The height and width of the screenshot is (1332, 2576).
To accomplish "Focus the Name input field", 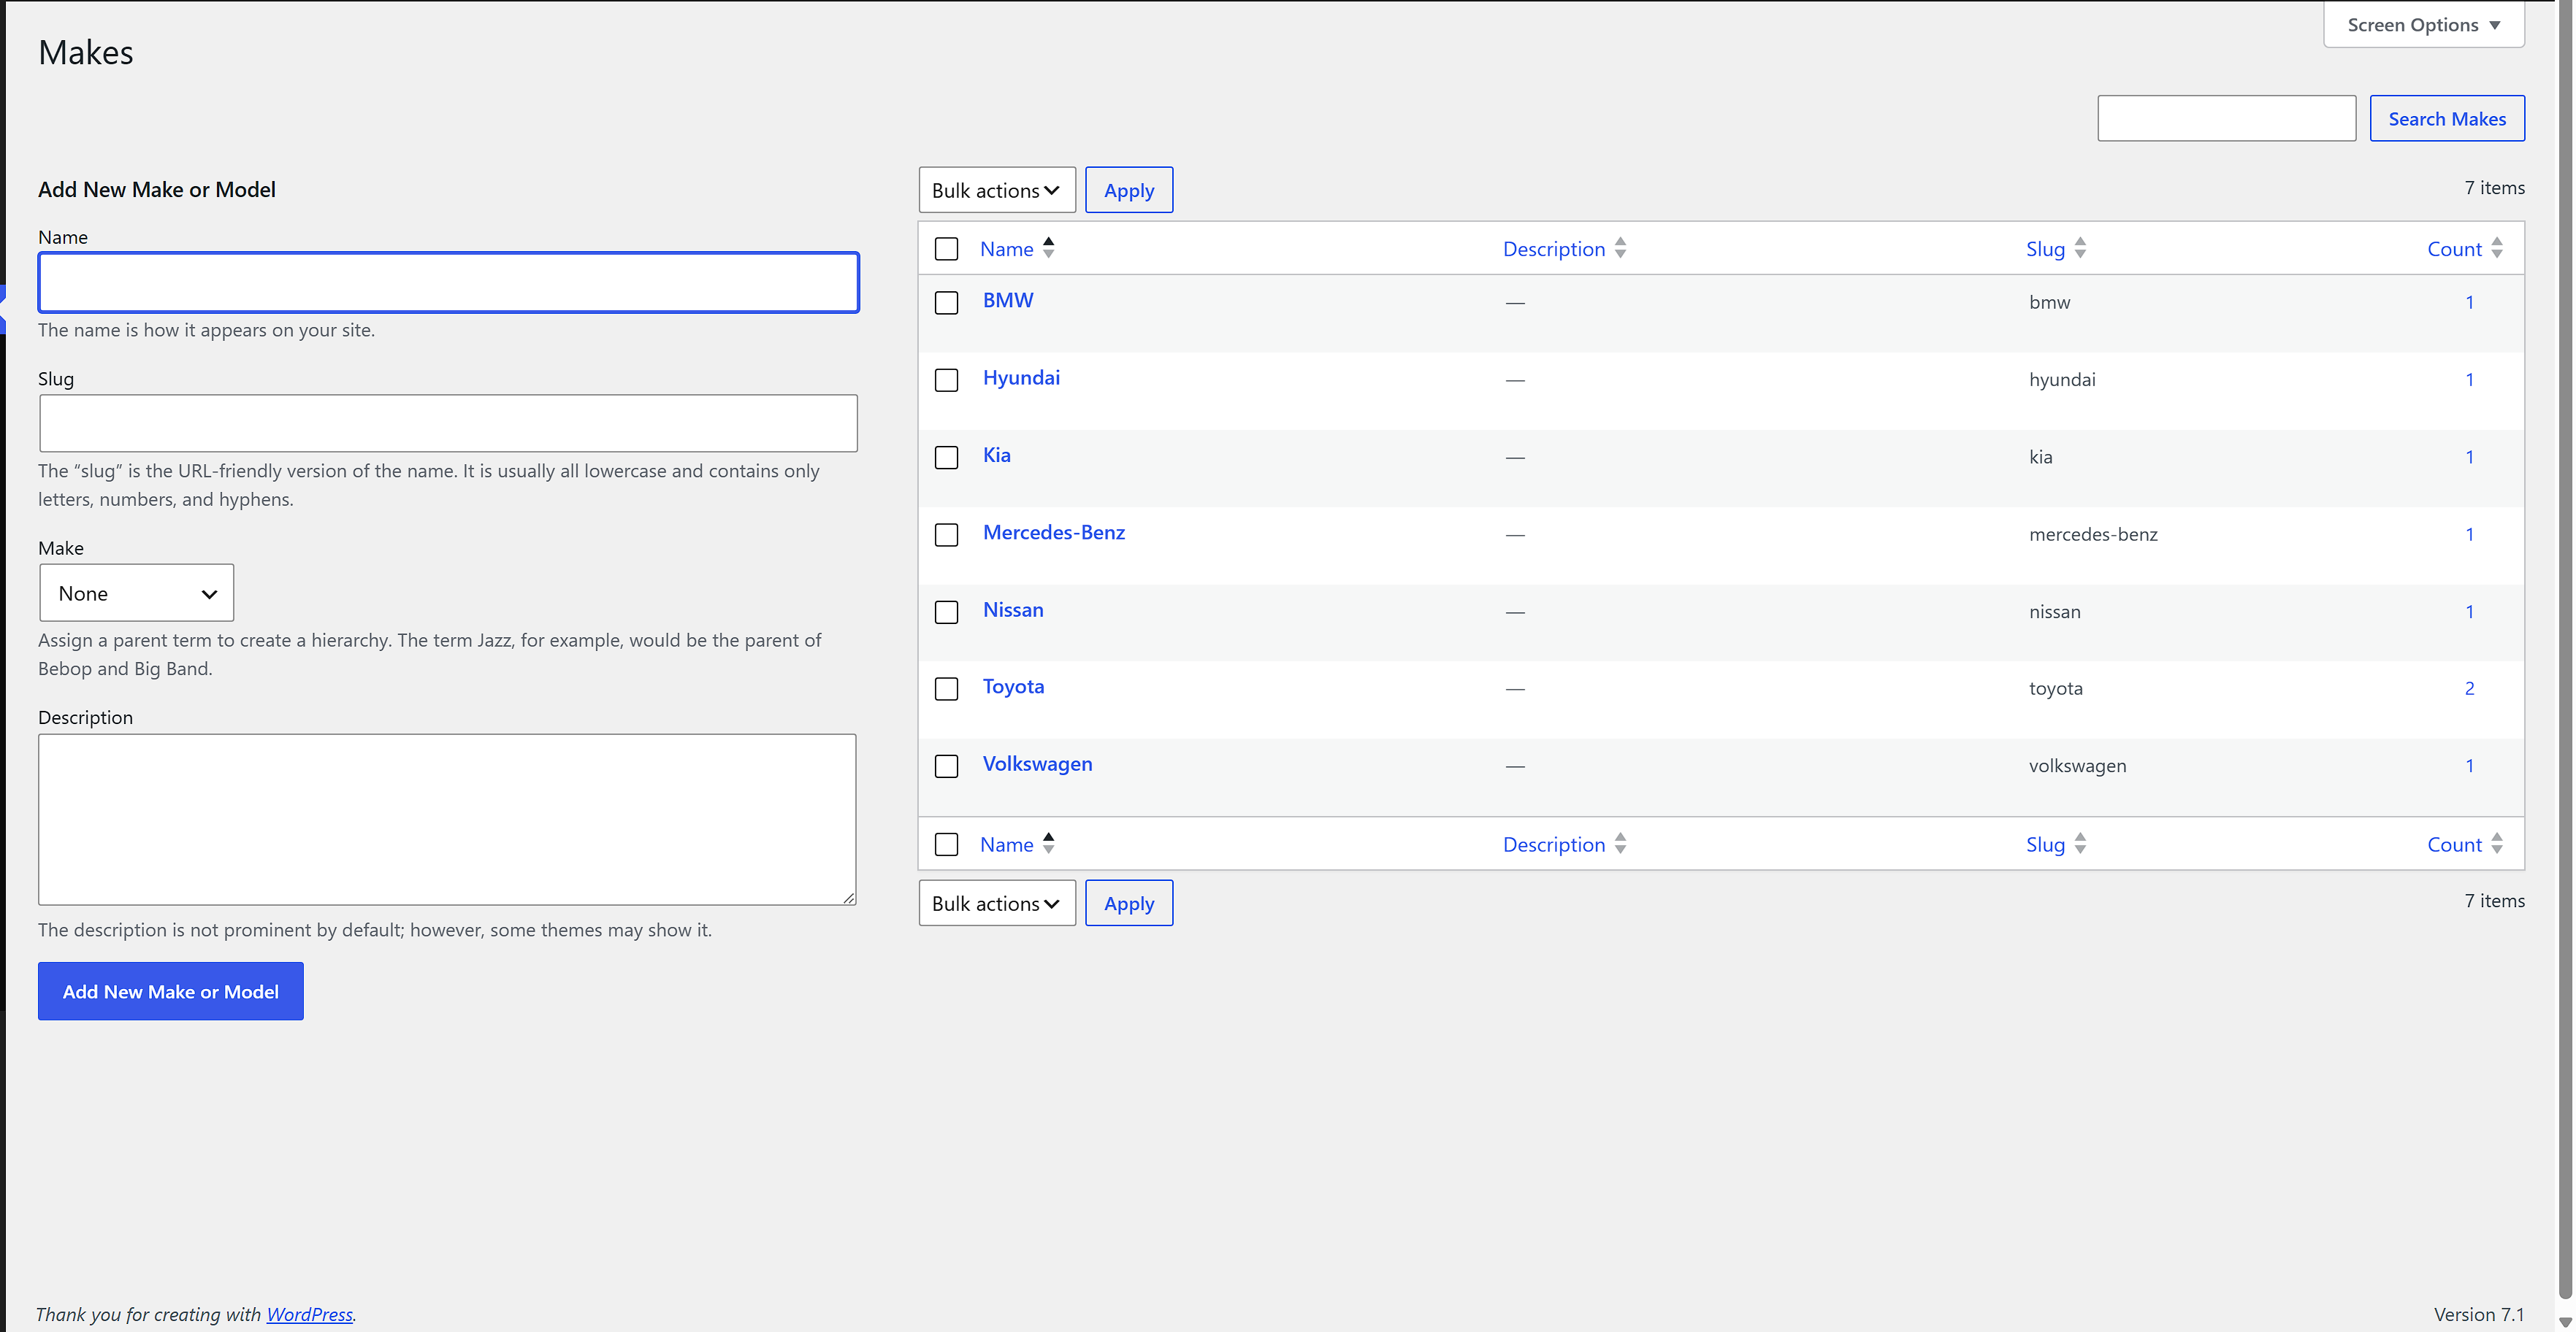I will [448, 282].
